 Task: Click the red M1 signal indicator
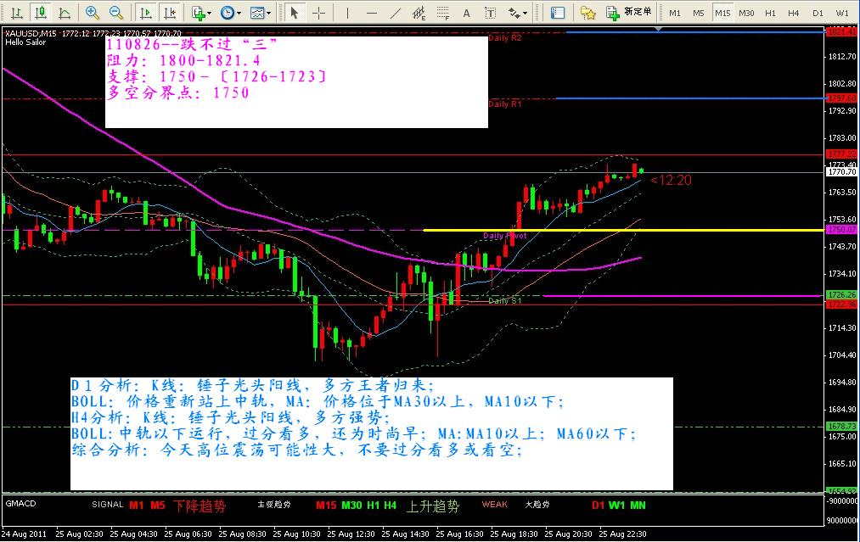136,506
